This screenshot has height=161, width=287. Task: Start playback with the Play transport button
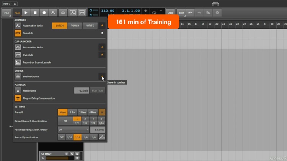pos(26,13)
